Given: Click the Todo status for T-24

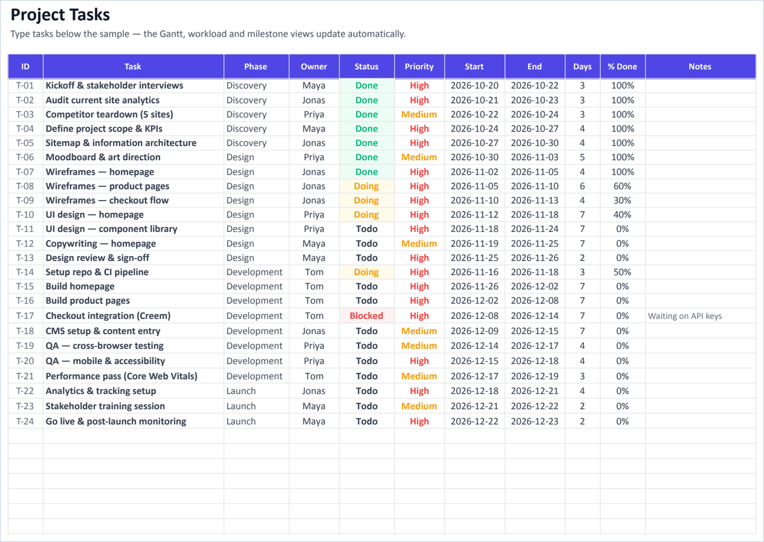Looking at the screenshot, I should 367,421.
